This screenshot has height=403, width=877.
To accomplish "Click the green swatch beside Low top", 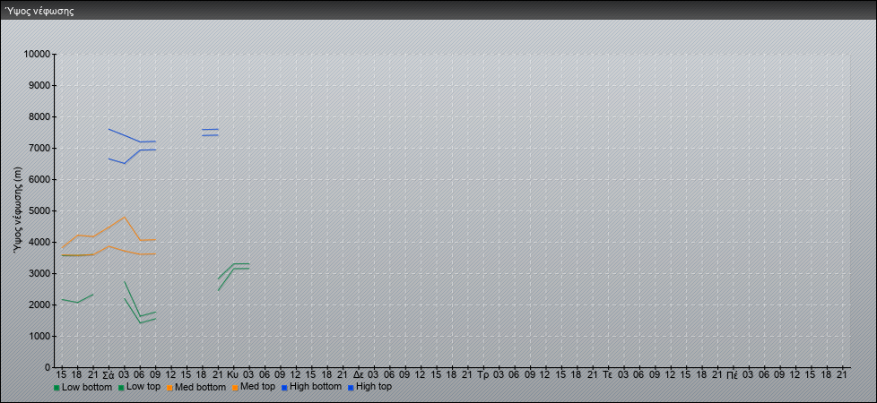I will tap(121, 388).
